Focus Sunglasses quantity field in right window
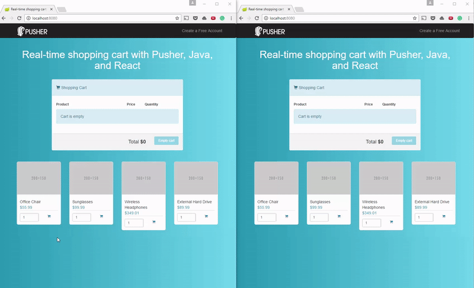 point(319,217)
